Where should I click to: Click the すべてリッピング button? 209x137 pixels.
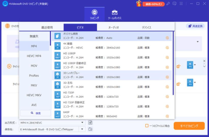click(189, 126)
